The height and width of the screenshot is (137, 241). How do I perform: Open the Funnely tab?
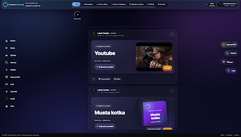tap(161, 4)
